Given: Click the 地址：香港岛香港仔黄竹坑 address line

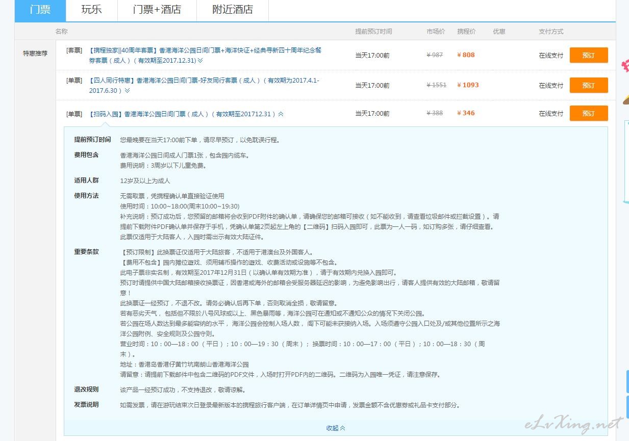Looking at the screenshot, I should [184, 364].
